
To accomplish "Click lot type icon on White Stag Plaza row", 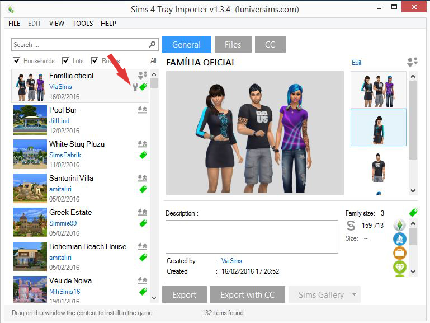I will pyautogui.click(x=143, y=144).
